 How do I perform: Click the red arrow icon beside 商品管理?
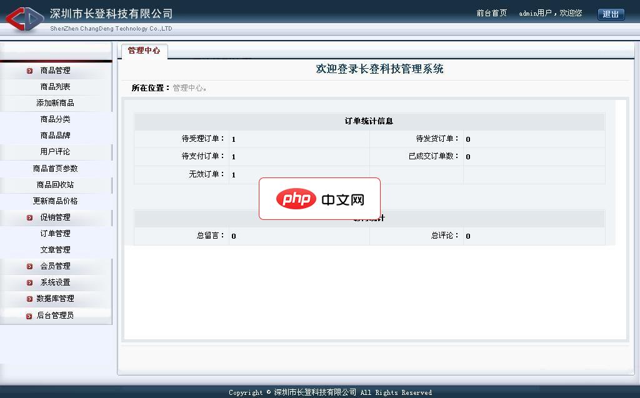pyautogui.click(x=29, y=71)
